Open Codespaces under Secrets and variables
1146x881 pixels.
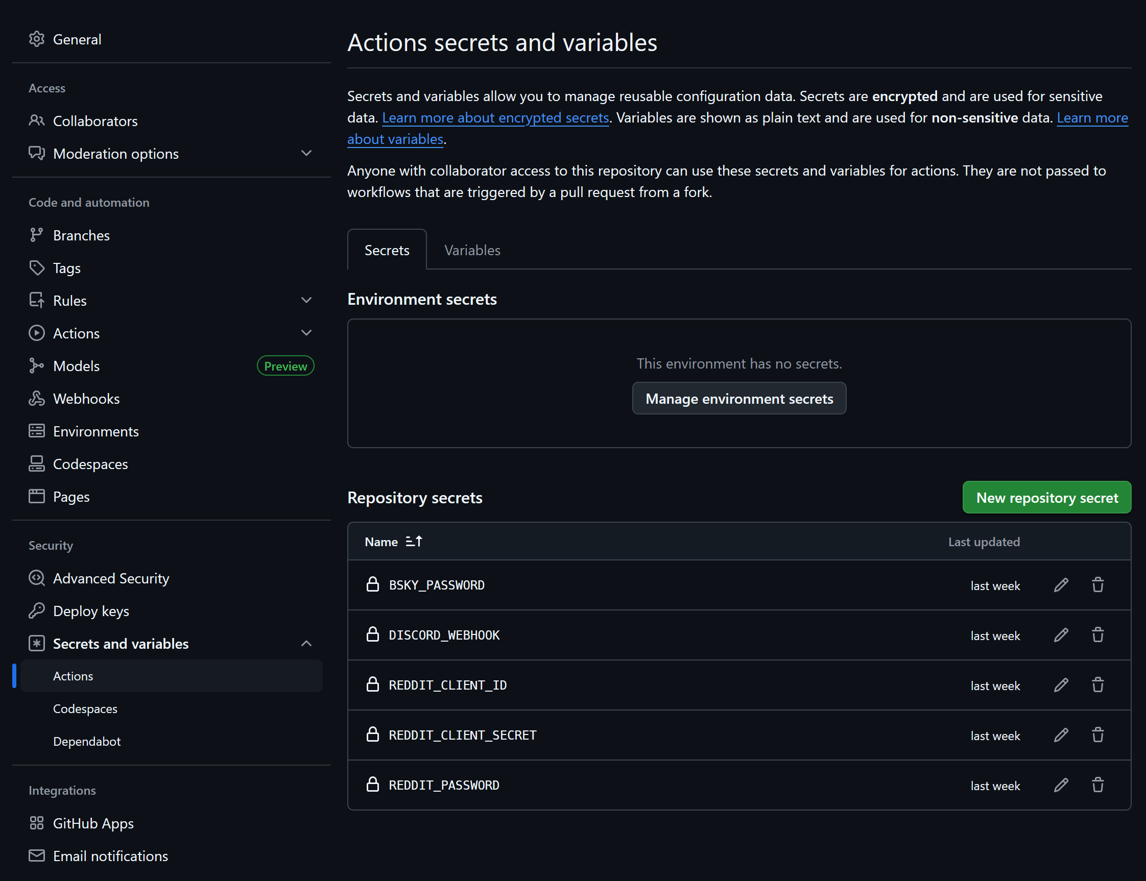[x=85, y=708]
